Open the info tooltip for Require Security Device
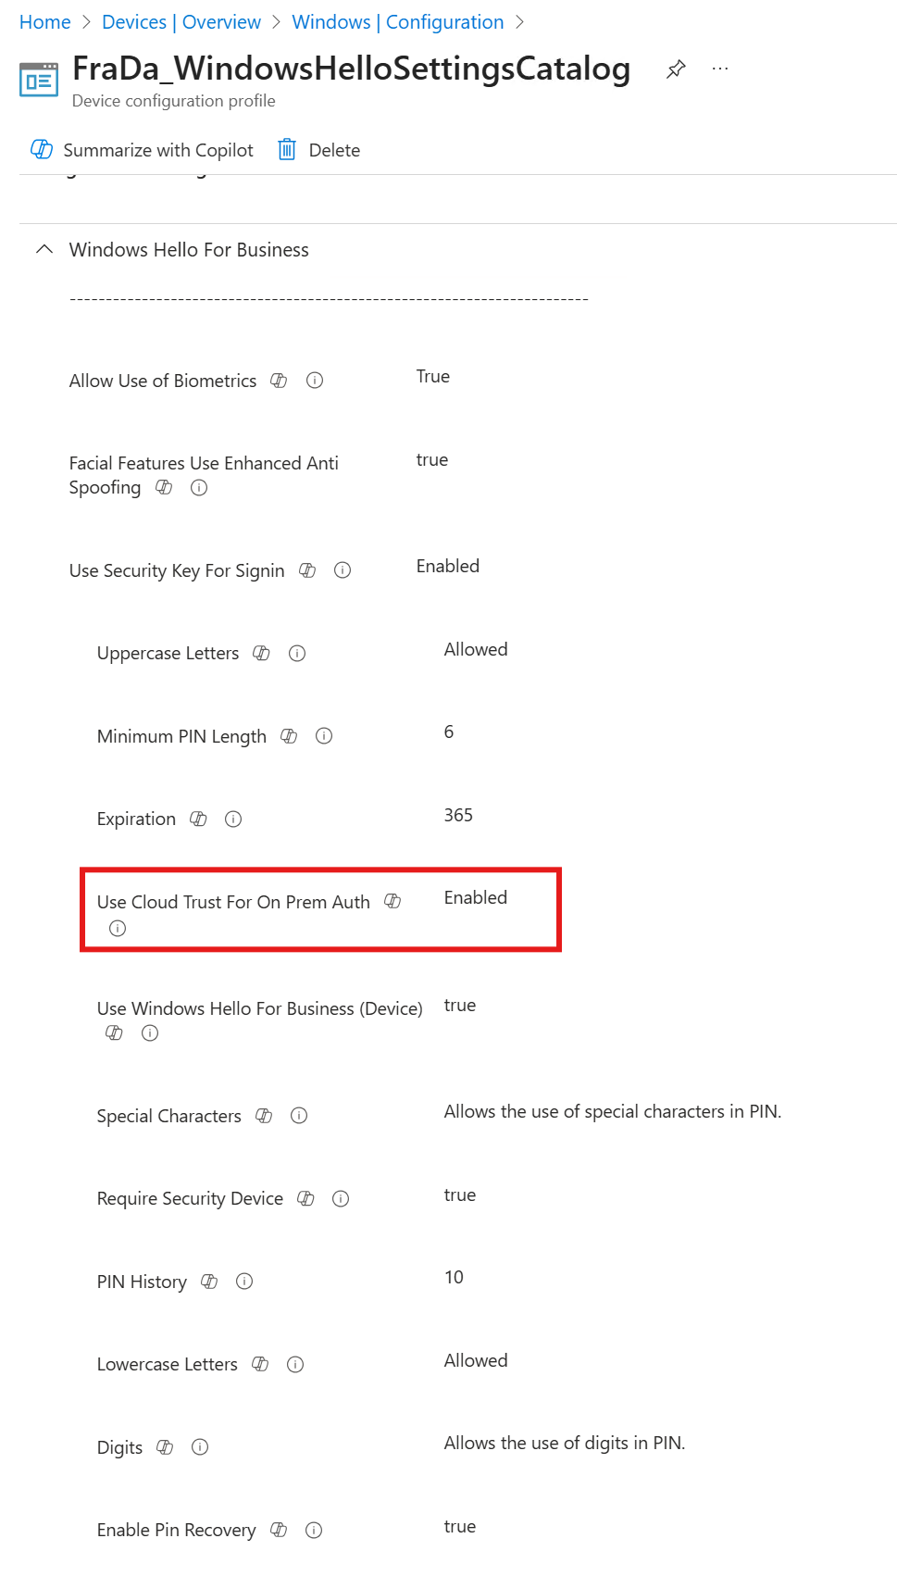The height and width of the screenshot is (1576, 897). pos(340,1198)
